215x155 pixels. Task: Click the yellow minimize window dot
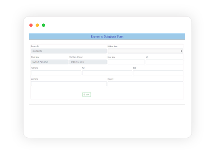(x=37, y=25)
